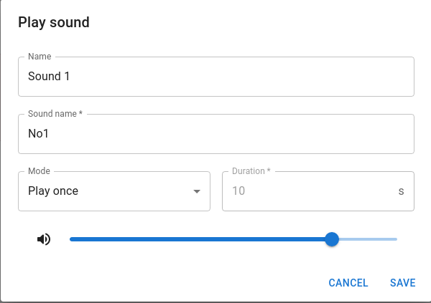Screen dimensions: 431x303
Task: Click the volume speaker icon
Action: [44, 239]
